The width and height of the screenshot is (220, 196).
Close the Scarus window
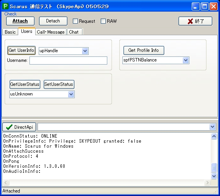[x=213, y=7]
